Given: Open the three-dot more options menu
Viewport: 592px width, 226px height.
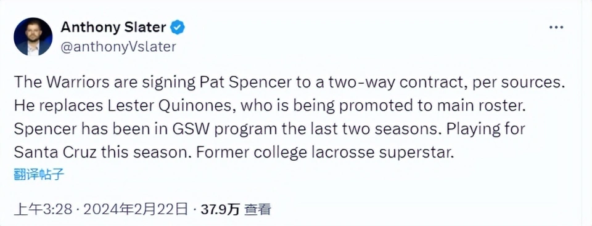Looking at the screenshot, I should click(x=556, y=28).
